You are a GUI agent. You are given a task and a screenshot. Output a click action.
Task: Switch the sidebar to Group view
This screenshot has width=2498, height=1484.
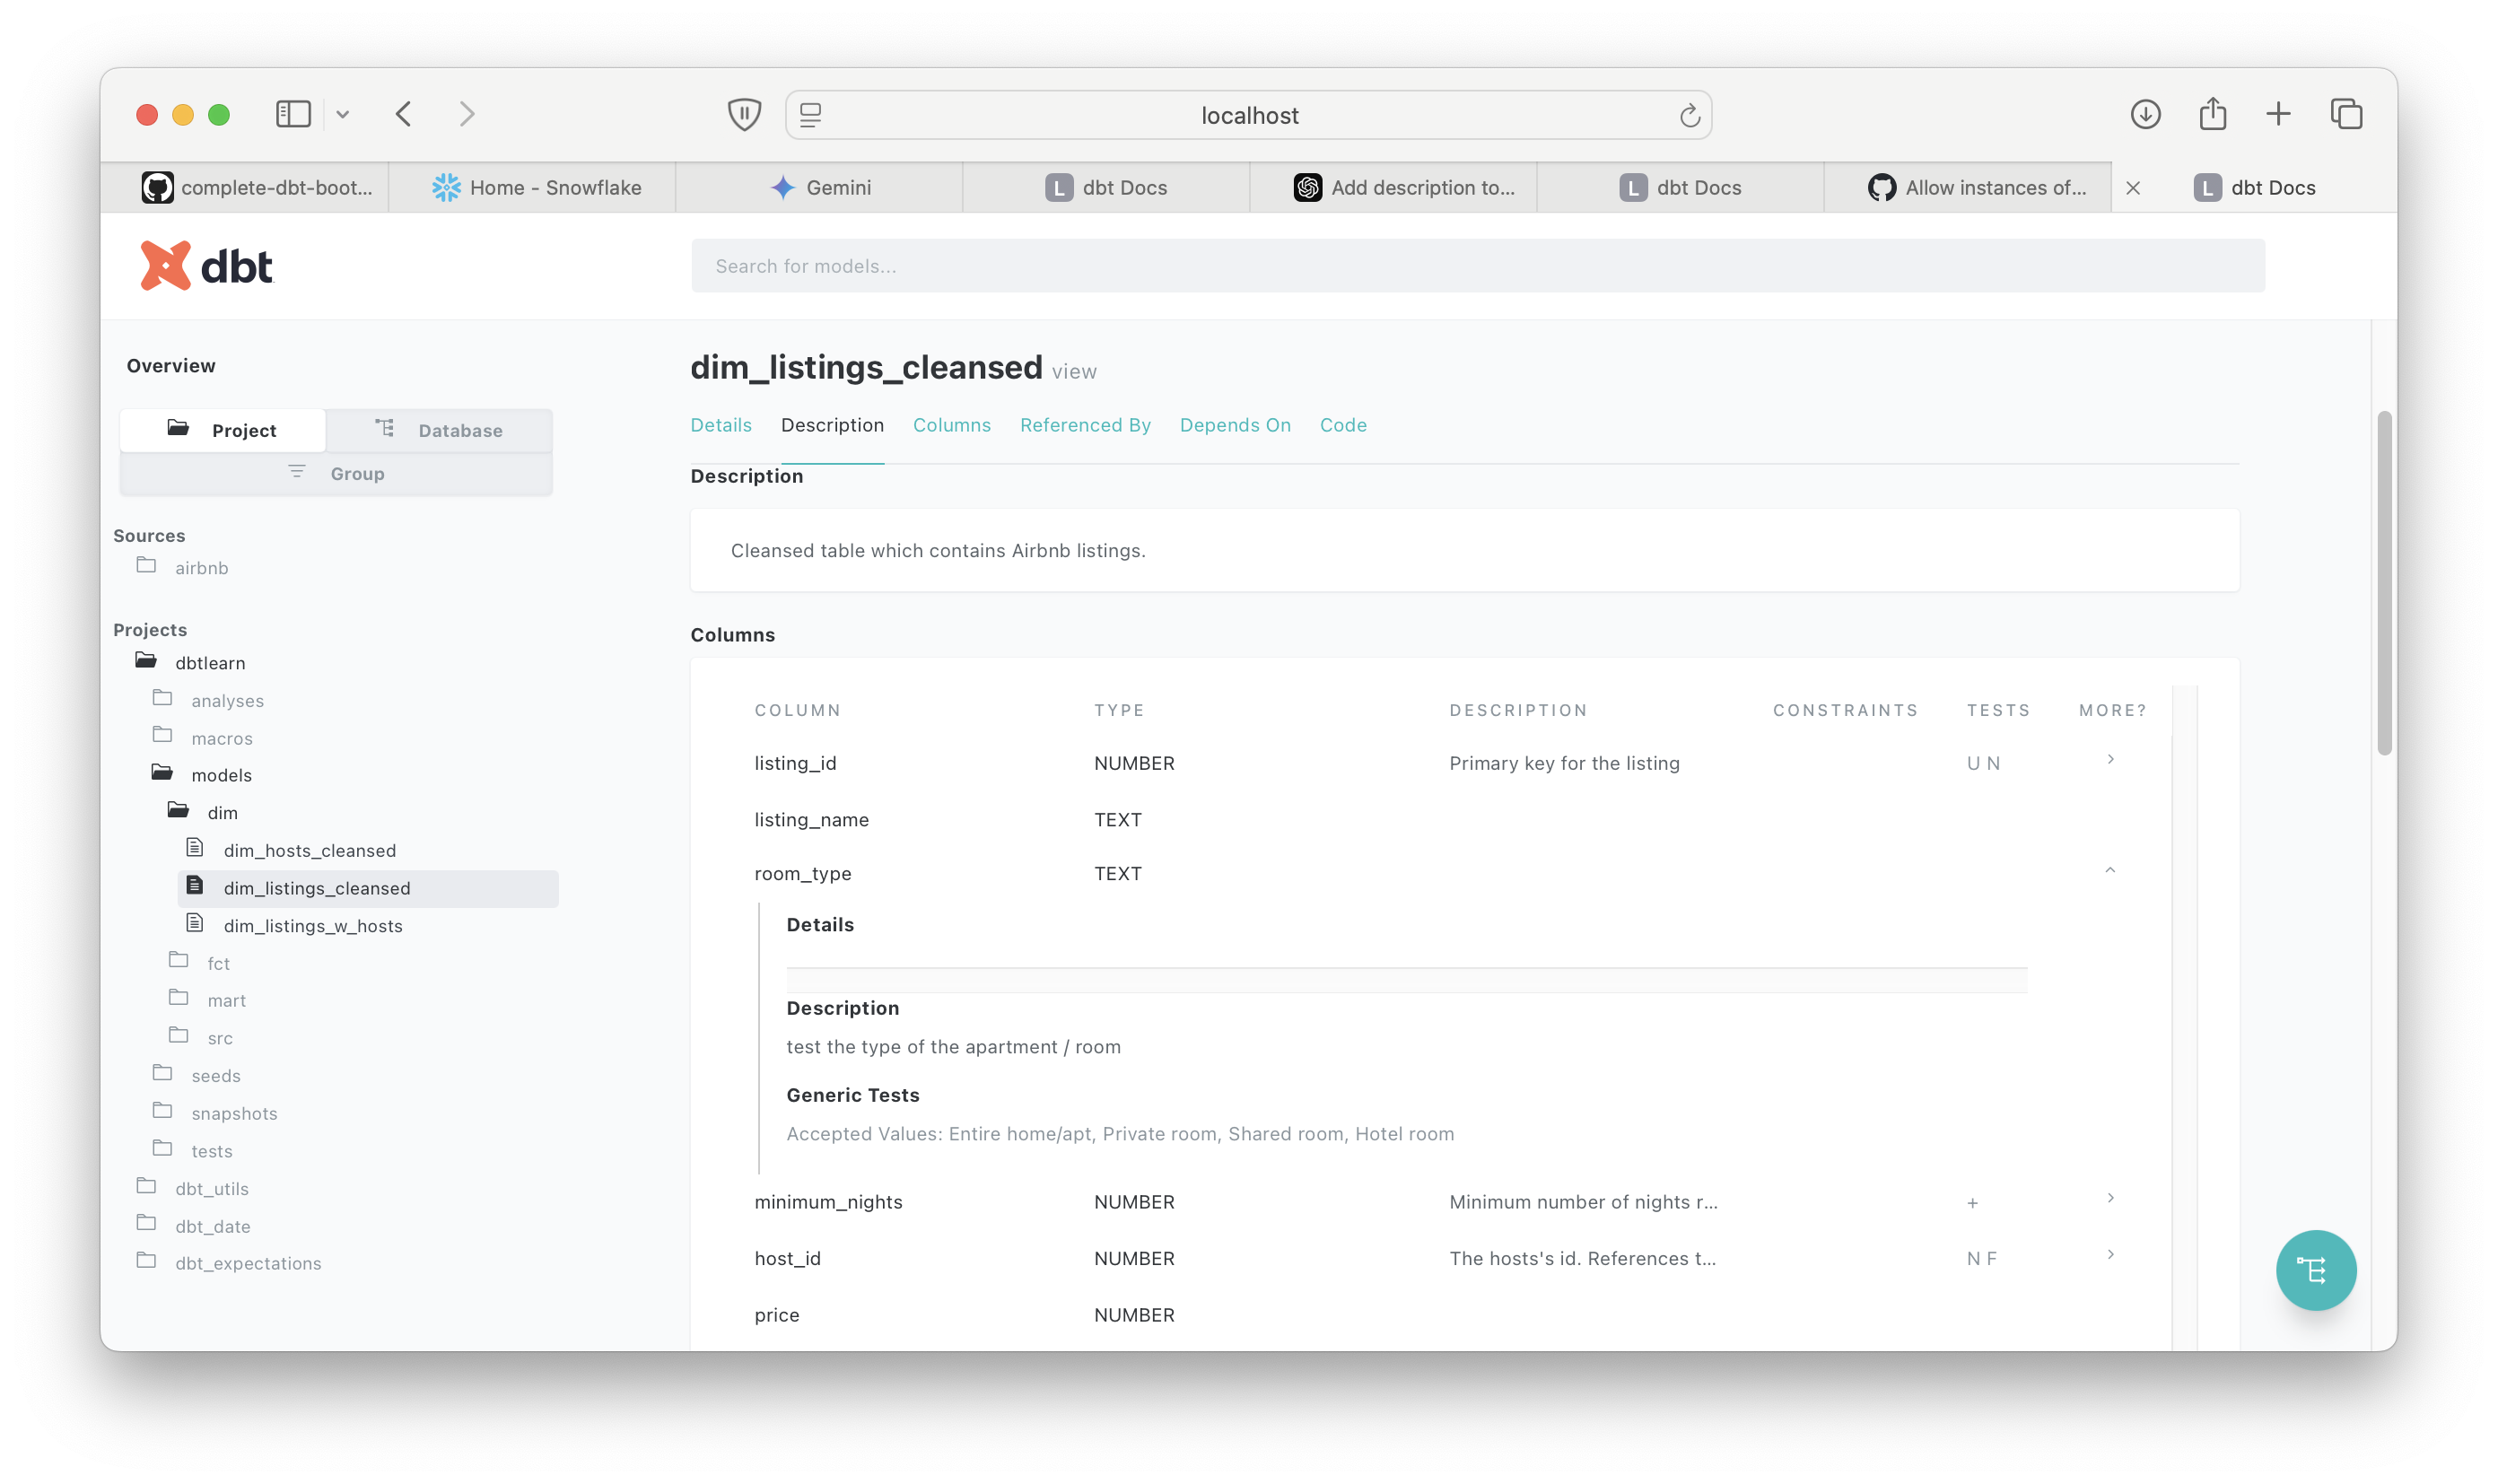[336, 473]
